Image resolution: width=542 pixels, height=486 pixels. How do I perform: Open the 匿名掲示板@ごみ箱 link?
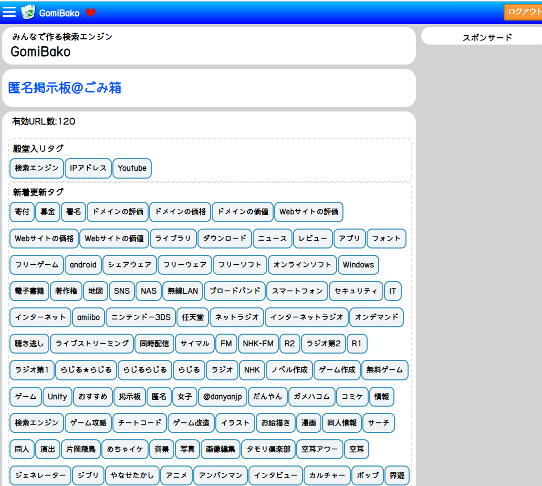click(x=65, y=88)
